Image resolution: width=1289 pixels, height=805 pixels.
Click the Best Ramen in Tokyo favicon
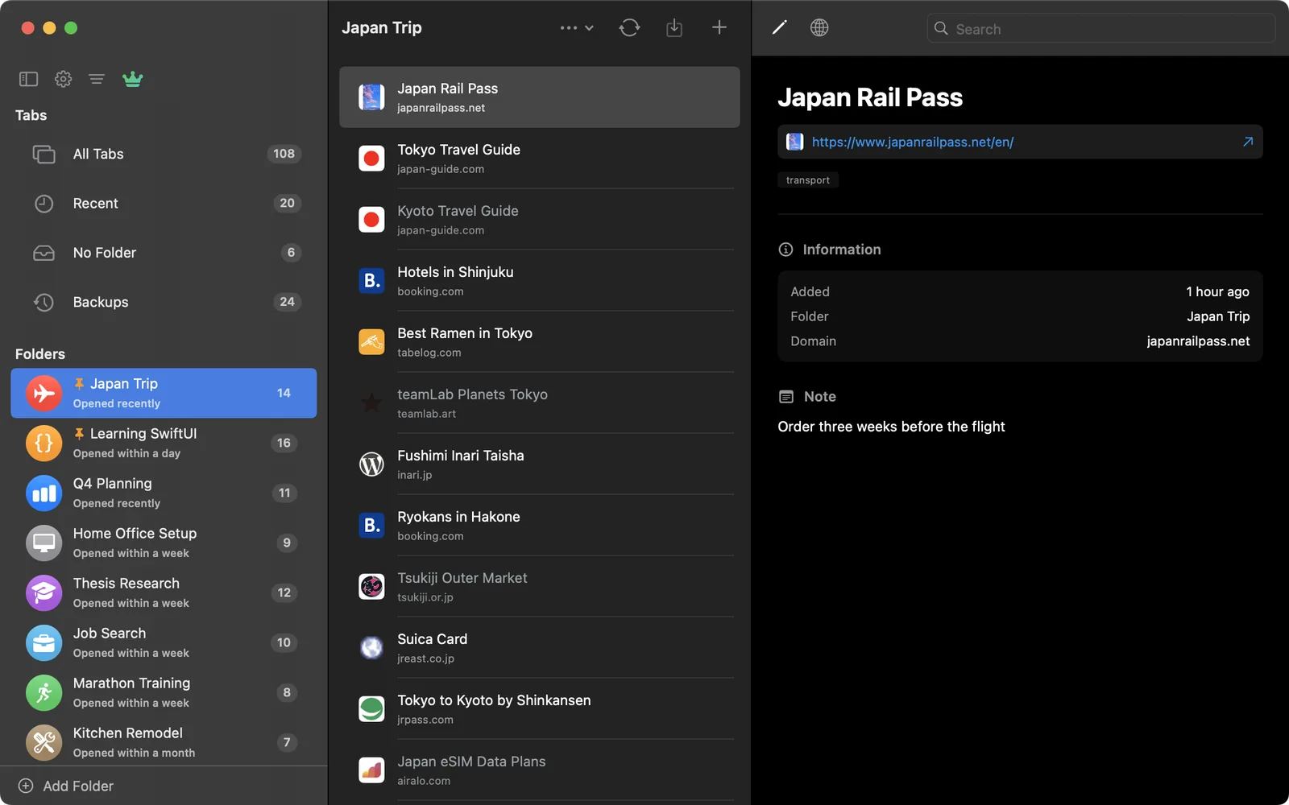click(371, 342)
